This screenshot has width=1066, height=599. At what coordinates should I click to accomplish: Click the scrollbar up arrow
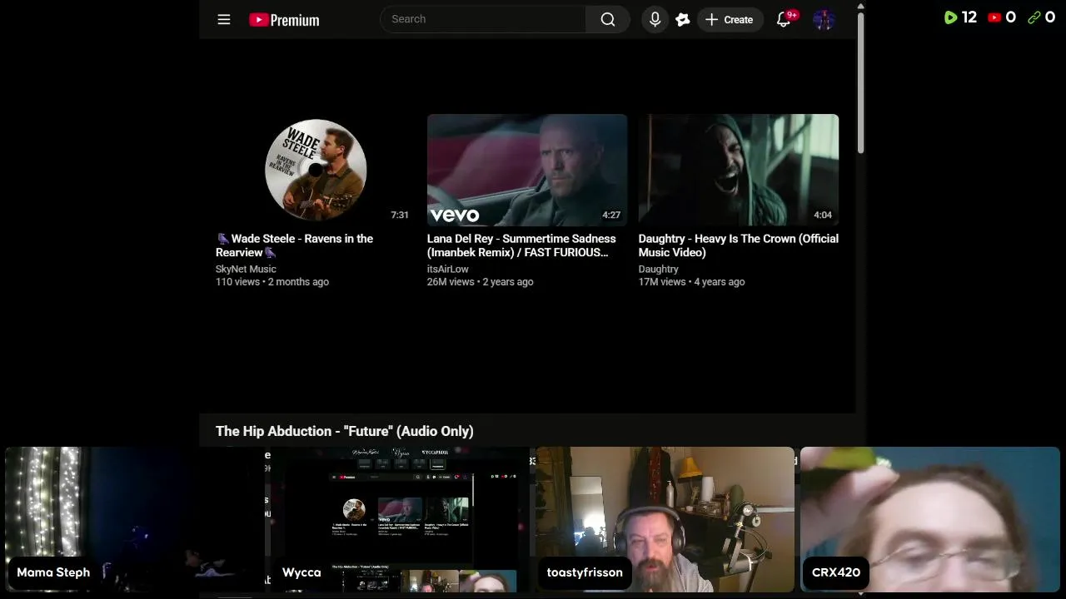pos(860,6)
